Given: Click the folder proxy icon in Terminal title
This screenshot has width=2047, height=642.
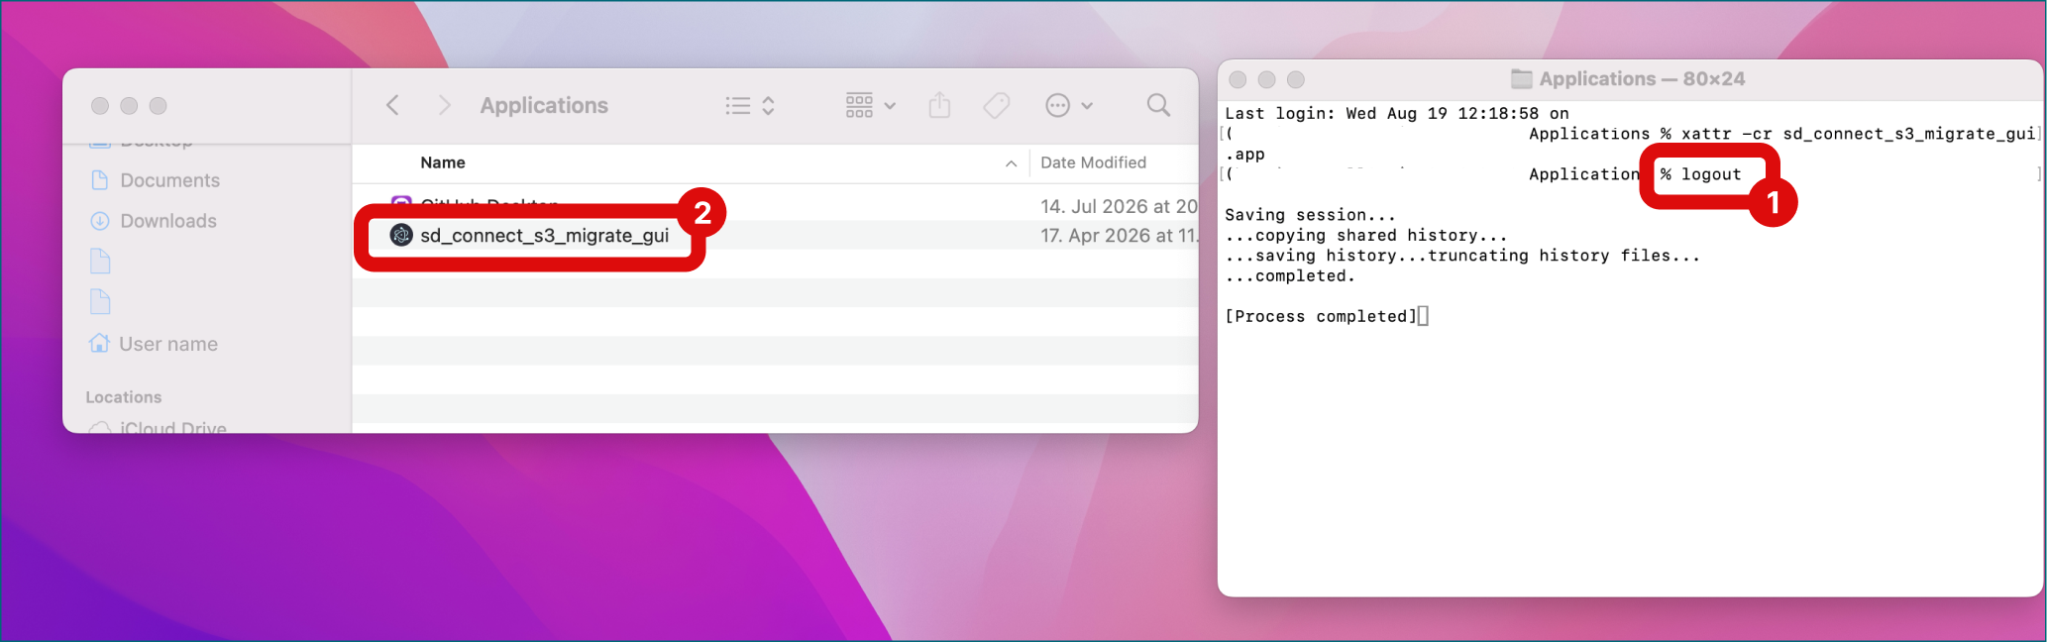Looking at the screenshot, I should [1522, 79].
